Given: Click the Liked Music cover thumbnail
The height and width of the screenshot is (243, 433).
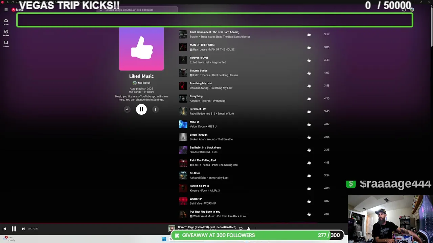Looking at the screenshot, I should [141, 49].
